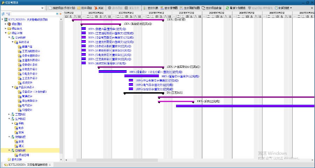
Task: Click the refresh tree icon above project tree
Action: tap(3, 14)
